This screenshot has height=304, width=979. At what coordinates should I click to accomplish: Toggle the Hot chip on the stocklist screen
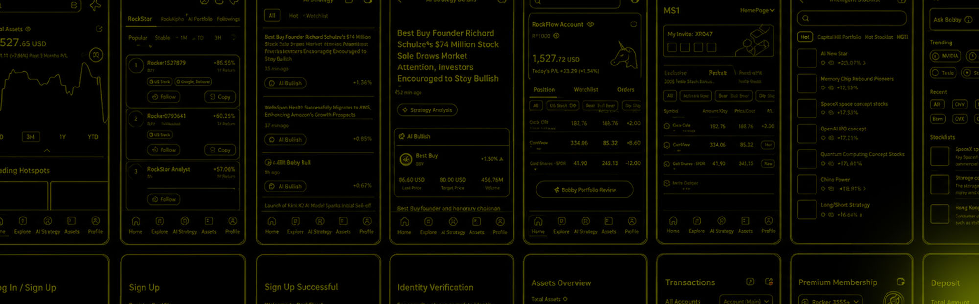[805, 37]
